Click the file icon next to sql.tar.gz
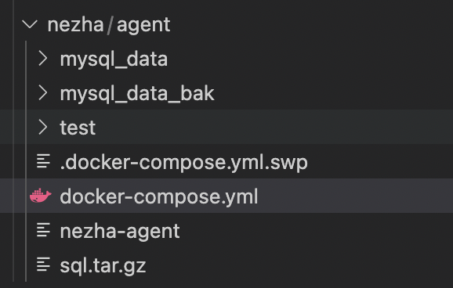 pyautogui.click(x=43, y=265)
